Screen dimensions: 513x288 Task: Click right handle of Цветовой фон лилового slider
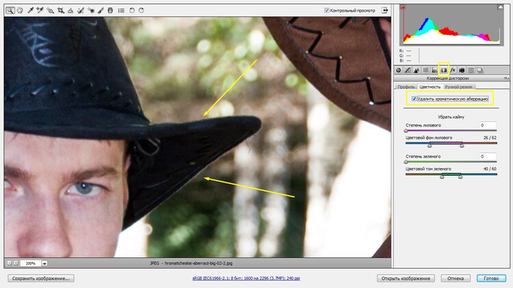click(462, 145)
